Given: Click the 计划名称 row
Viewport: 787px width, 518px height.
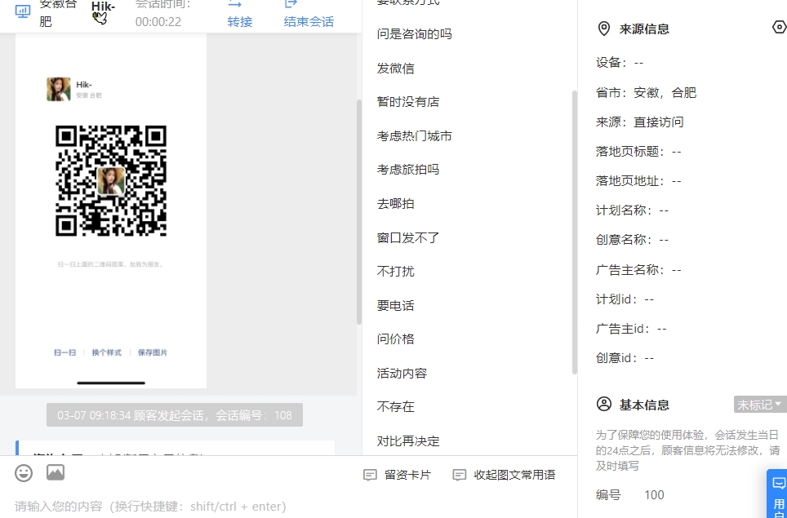Looking at the screenshot, I should click(632, 210).
